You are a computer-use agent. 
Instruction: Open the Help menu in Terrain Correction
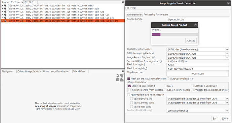pos(133,8)
